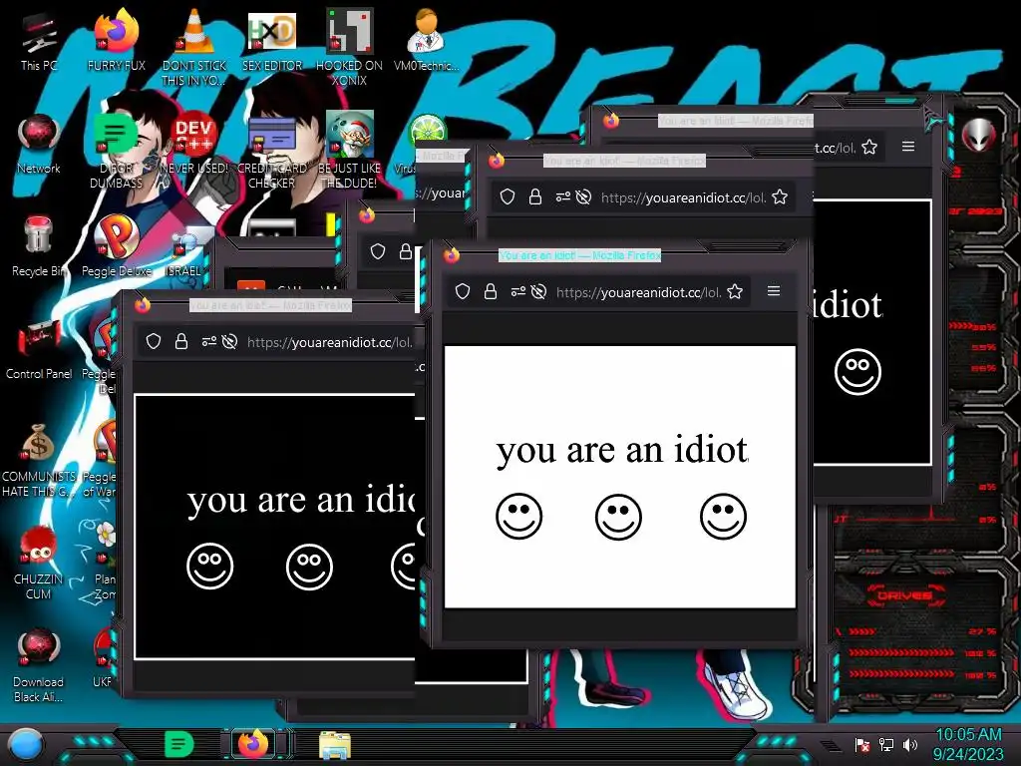Open the green chat app on the taskbar
The width and height of the screenshot is (1021, 766).
[178, 744]
